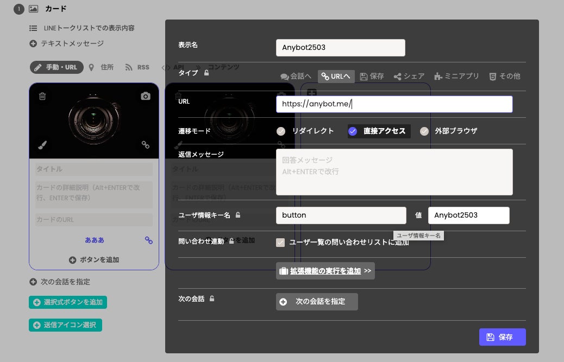Viewport: 564px width, 362px height.
Task: Select 会話へ type tab
Action: coord(296,76)
